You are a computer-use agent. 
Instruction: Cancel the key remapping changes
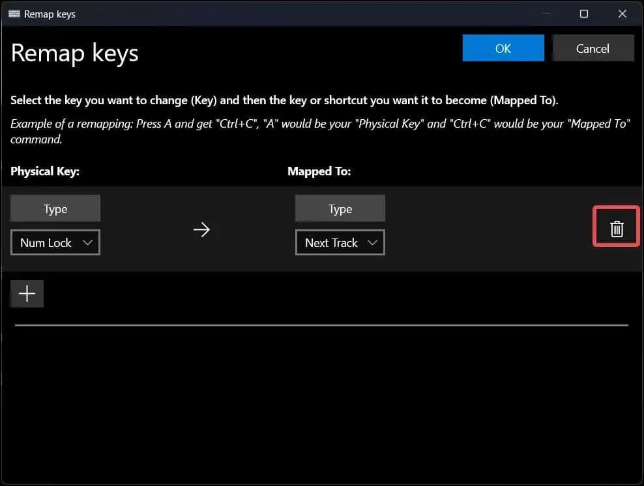pyautogui.click(x=593, y=48)
